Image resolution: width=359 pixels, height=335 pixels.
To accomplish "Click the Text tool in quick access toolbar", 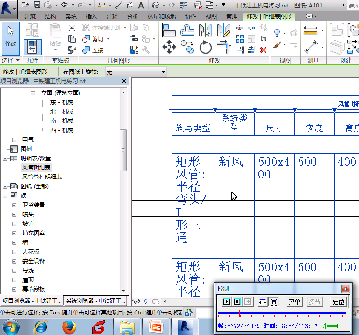I will pos(141,5).
